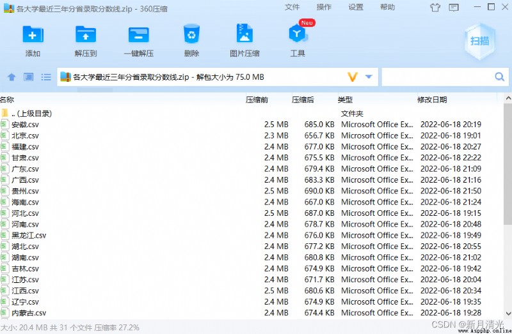Sort by the 压缩后 column header
512x334 pixels.
coord(303,100)
